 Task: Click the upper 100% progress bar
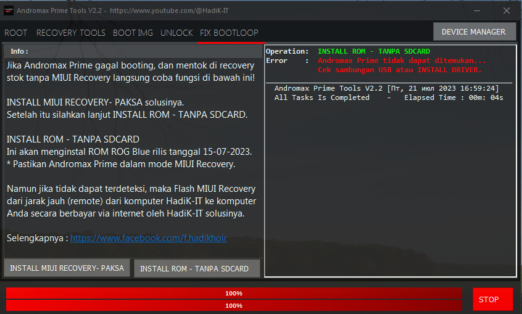point(234,294)
